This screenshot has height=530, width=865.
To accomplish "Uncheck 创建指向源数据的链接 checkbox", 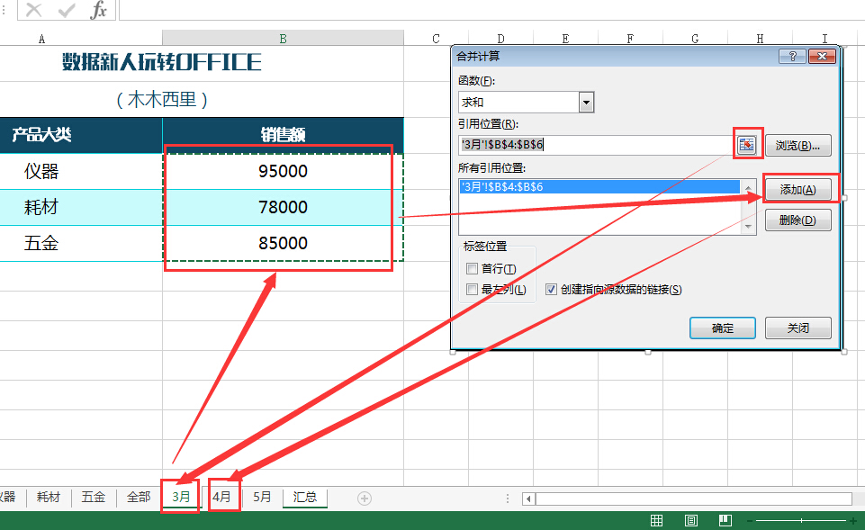I will click(551, 289).
